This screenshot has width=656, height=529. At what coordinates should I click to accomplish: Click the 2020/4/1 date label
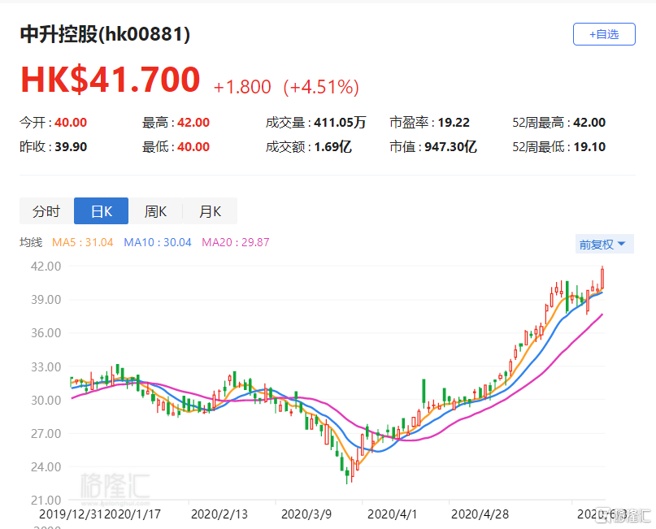[x=391, y=514]
